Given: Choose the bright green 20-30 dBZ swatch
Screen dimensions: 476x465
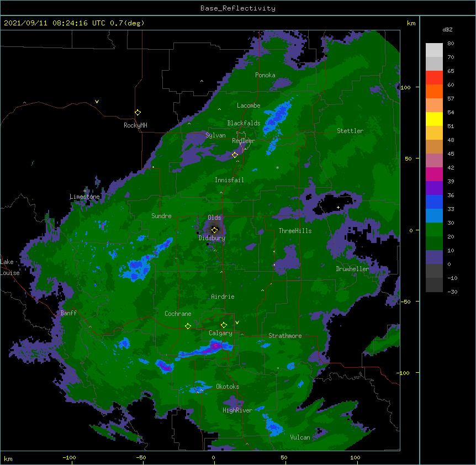Looking at the screenshot, I should pos(434,230).
